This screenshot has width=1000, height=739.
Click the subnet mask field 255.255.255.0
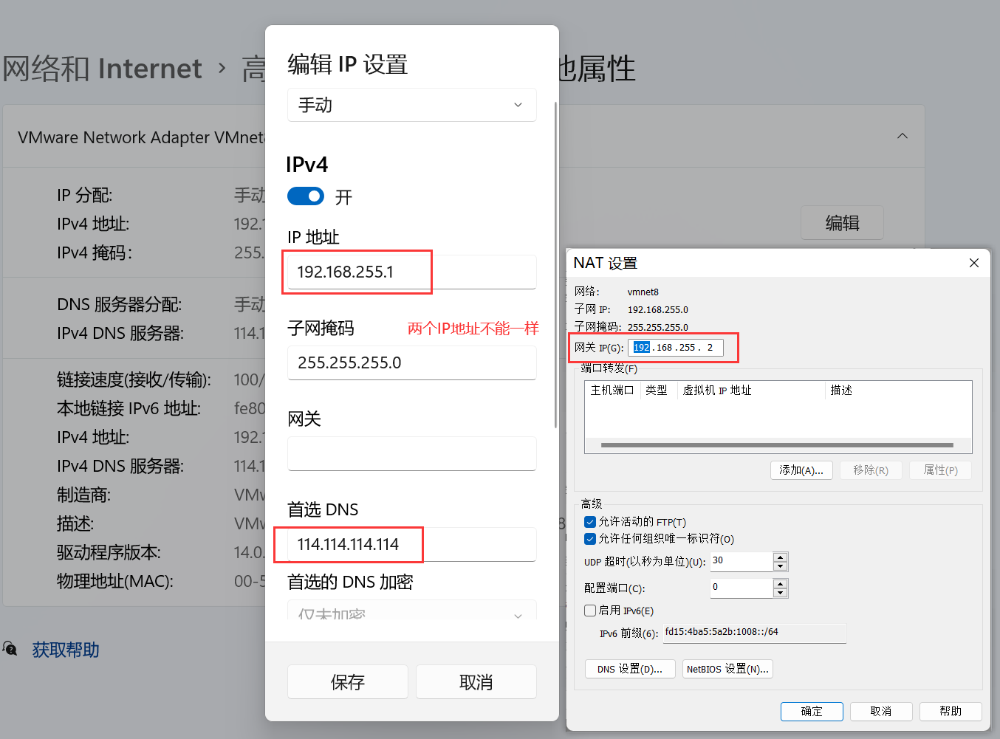pyautogui.click(x=411, y=362)
